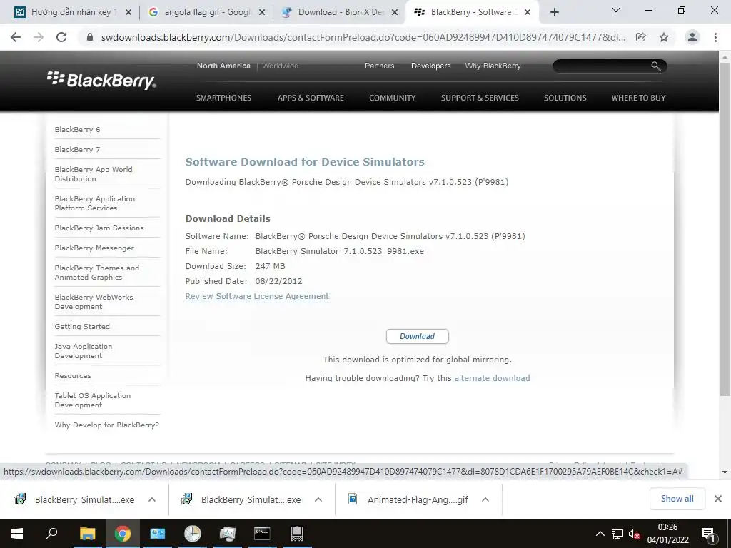This screenshot has height=548, width=731.
Task: Open BlackBerry 6 in the sidebar
Action: [77, 130]
